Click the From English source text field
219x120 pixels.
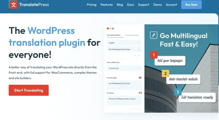(x=124, y=85)
